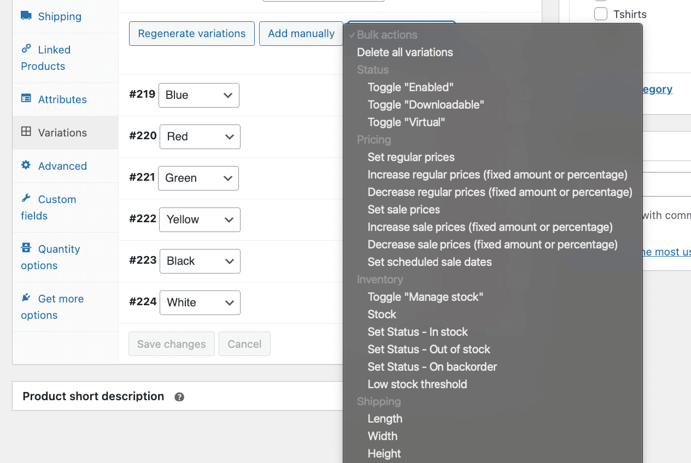Check the Tshirts category checkbox

601,14
